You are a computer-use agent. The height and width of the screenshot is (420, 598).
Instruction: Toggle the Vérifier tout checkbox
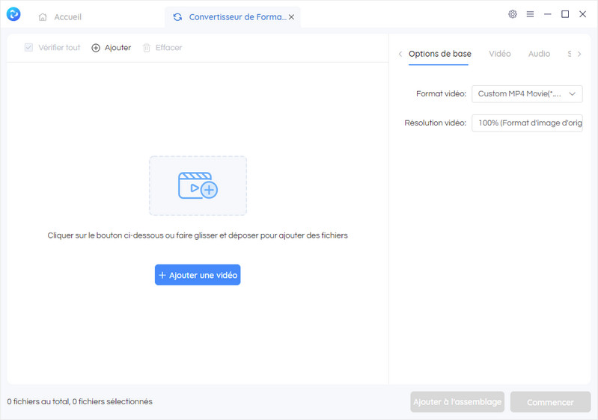pos(28,48)
